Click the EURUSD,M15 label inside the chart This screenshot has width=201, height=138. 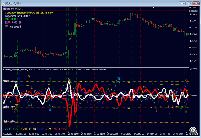[17, 9]
